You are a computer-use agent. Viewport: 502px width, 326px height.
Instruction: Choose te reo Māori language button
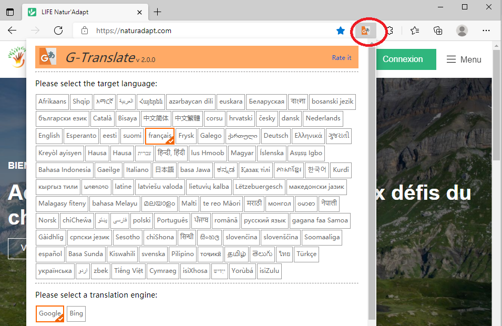click(x=221, y=203)
